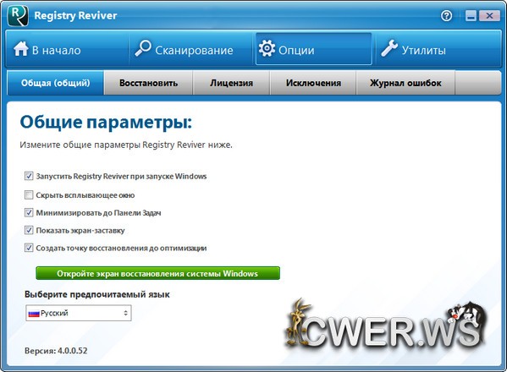Uncheck Минимизировать до Панели Задач
This screenshot has height=372, width=507.
click(29, 212)
